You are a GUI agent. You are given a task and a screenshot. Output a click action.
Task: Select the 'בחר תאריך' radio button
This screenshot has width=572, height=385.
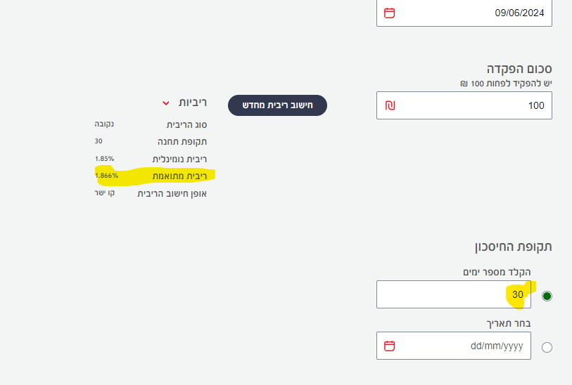coord(547,347)
